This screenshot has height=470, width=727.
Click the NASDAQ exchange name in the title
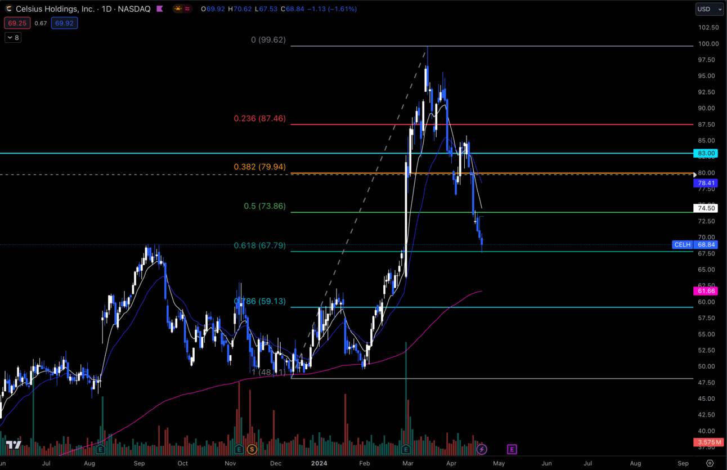click(x=135, y=9)
